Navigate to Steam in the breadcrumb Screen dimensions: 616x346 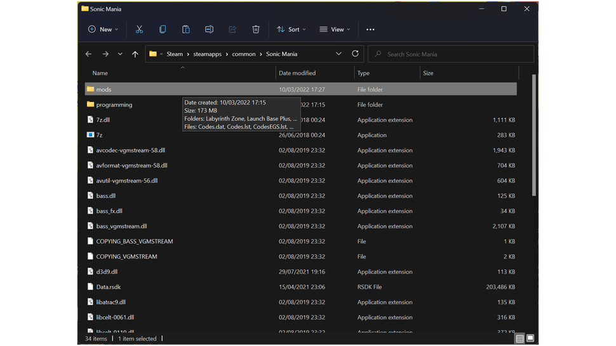tap(175, 54)
